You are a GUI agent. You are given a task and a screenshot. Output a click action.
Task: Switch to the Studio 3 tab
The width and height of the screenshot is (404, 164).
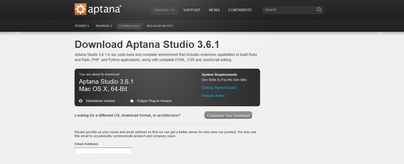(82, 26)
